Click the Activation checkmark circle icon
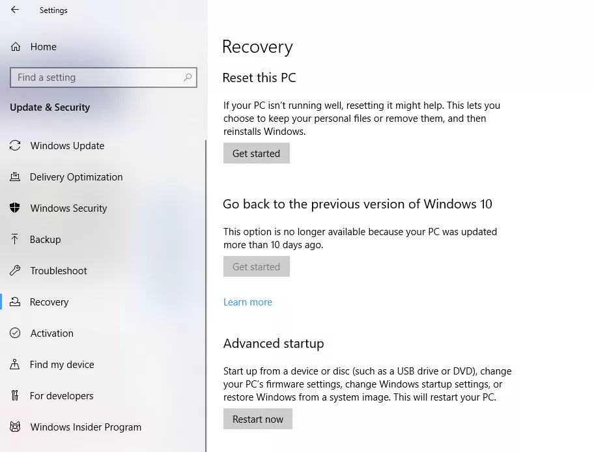Screen dimensions: 594x452 pos(15,333)
